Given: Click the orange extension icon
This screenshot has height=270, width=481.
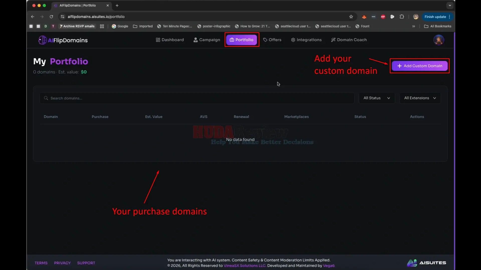Looking at the screenshot, I should pyautogui.click(x=364, y=17).
